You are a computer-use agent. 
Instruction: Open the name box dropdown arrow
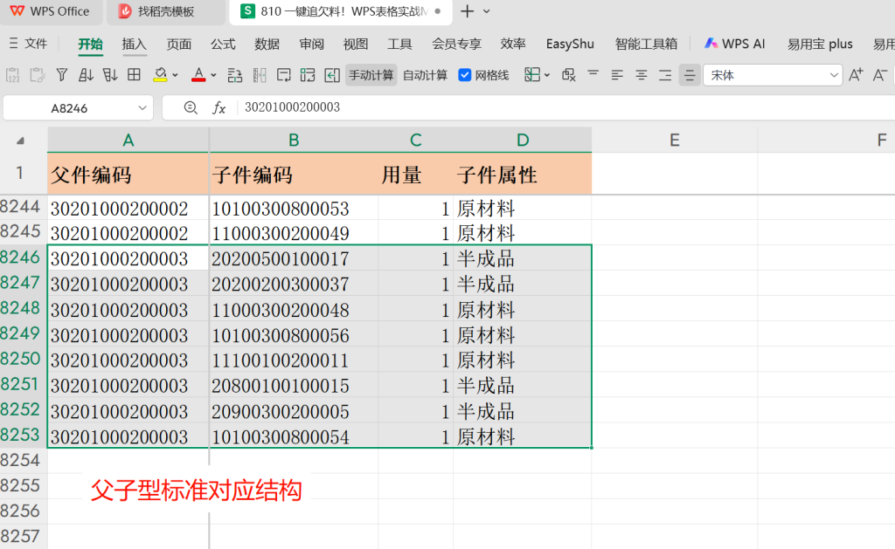[x=142, y=107]
